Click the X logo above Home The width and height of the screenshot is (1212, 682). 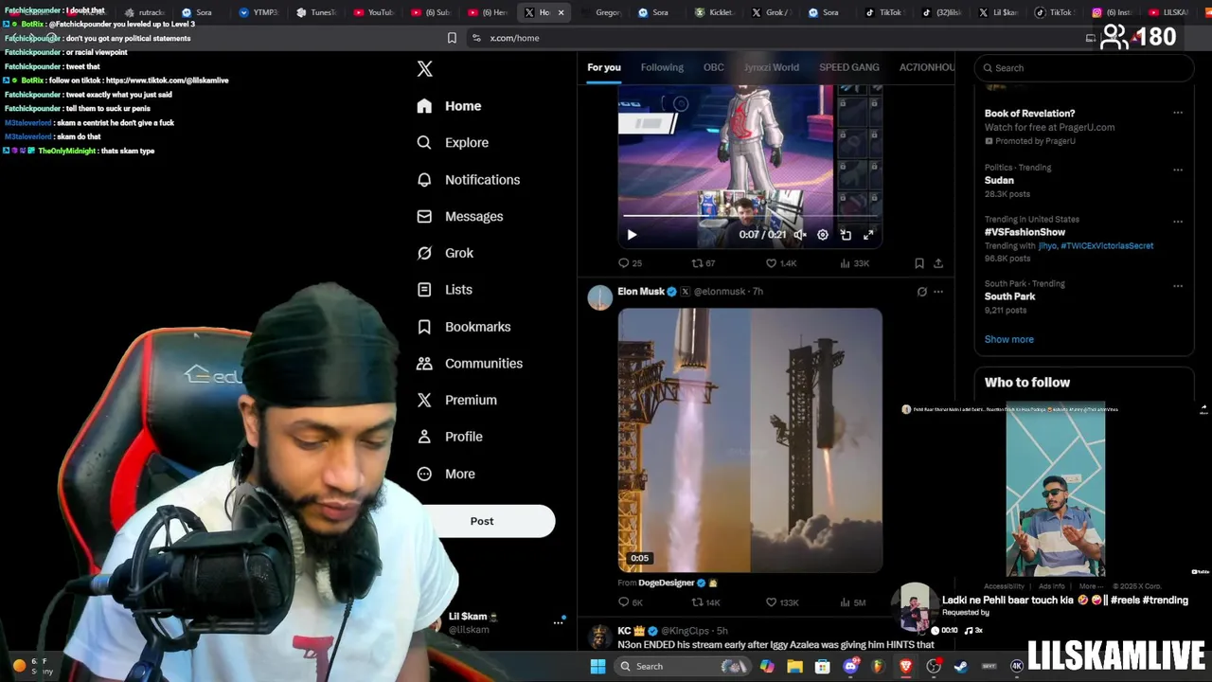tap(425, 69)
